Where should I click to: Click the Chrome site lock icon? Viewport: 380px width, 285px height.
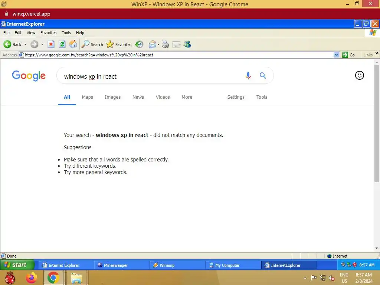(x=7, y=14)
